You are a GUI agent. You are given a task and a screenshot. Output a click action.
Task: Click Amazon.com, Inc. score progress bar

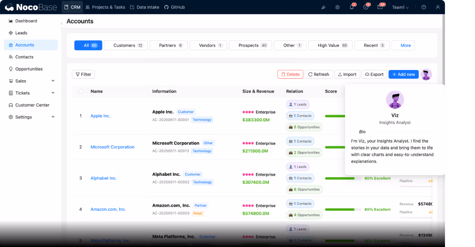point(343,209)
